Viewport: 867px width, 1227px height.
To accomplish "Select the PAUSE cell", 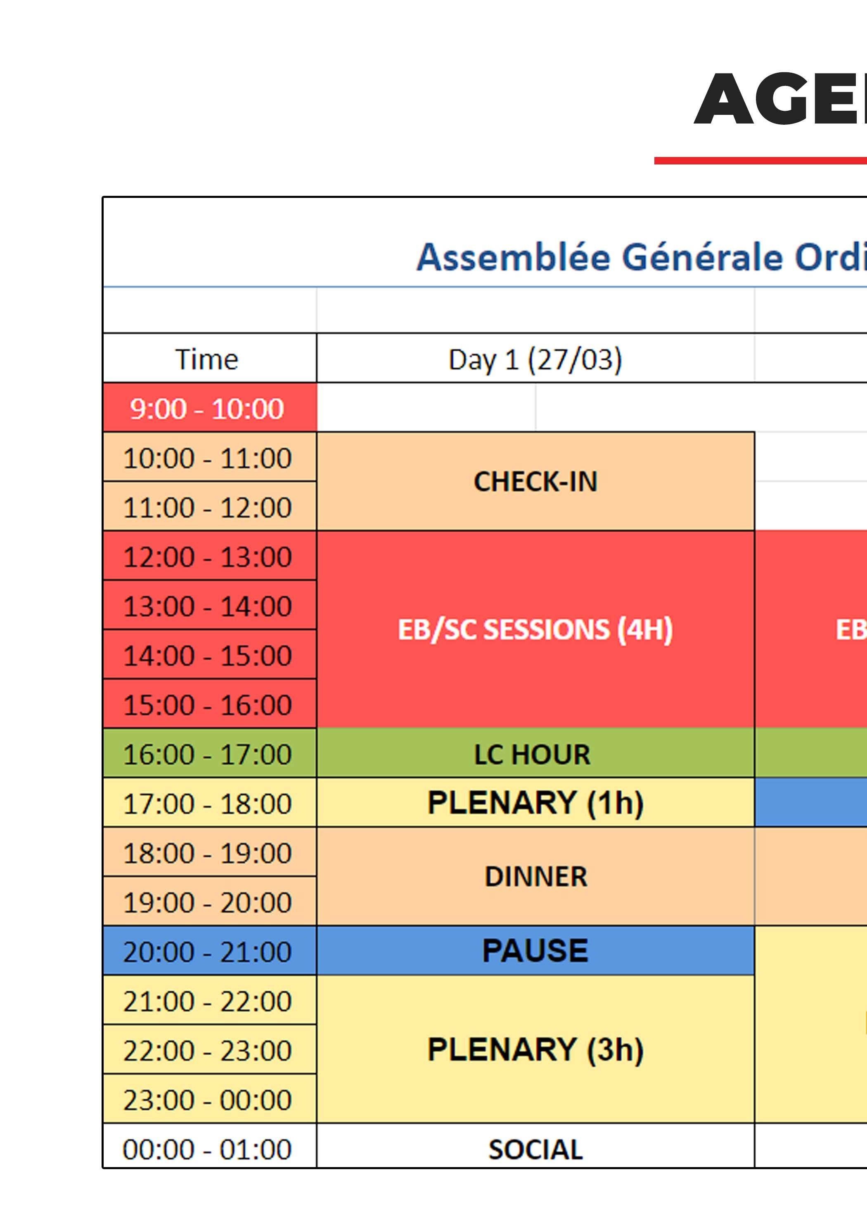I will 535,951.
